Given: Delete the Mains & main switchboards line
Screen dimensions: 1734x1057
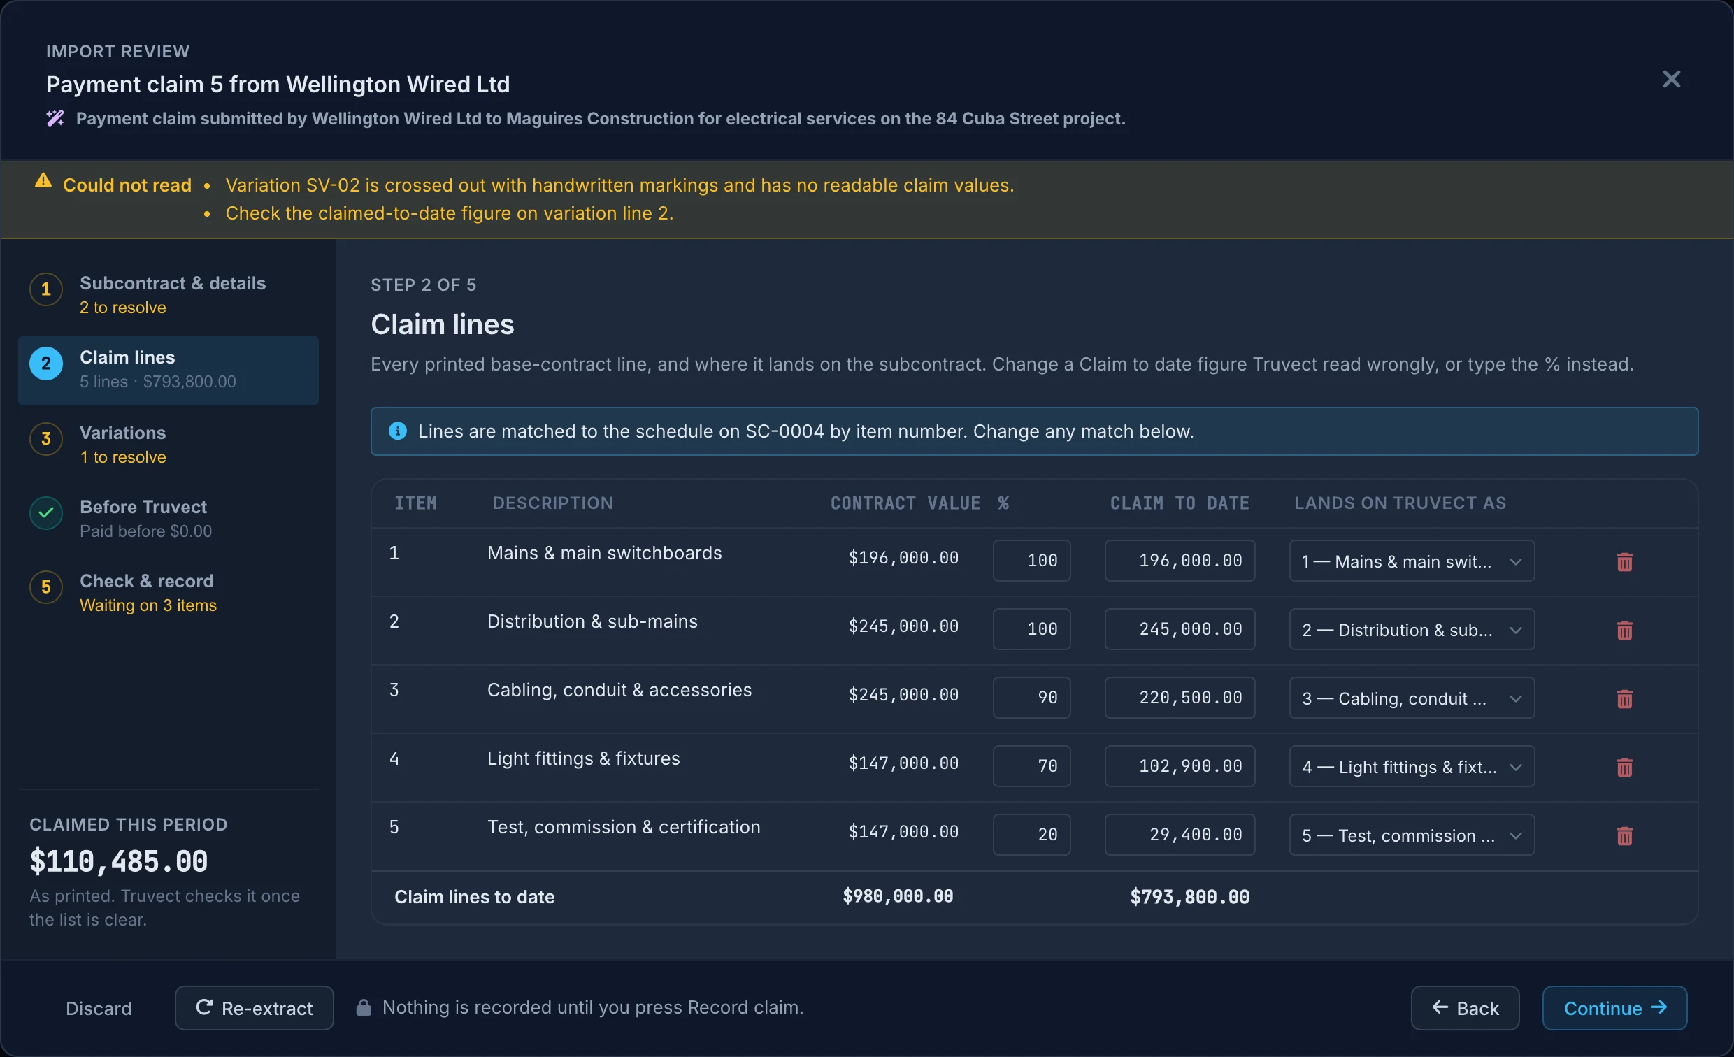Looking at the screenshot, I should [1624, 561].
